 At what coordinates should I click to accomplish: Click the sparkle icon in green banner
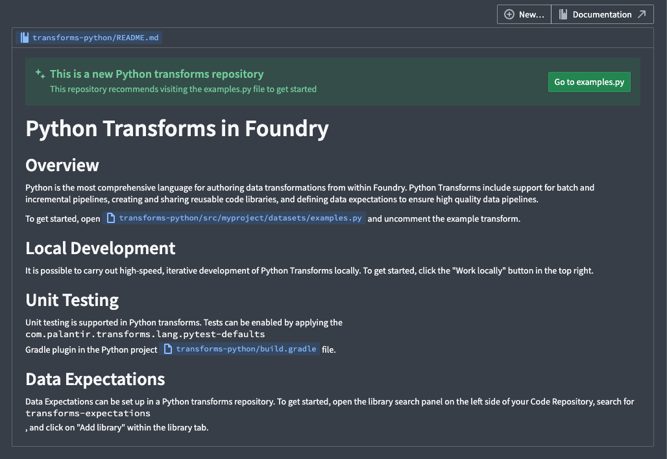coord(40,73)
